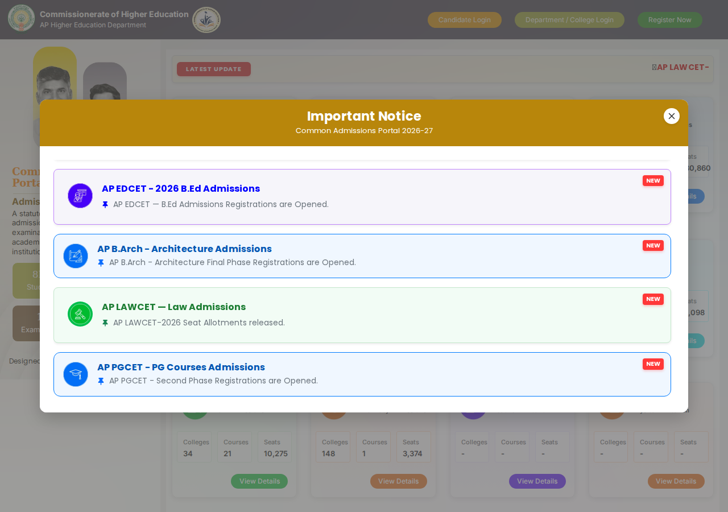Image resolution: width=728 pixels, height=512 pixels.
Task: Click the B.Arch architecture blueprint icon
Action: click(x=76, y=256)
